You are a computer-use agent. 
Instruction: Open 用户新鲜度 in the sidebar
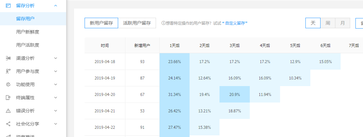click(30, 32)
